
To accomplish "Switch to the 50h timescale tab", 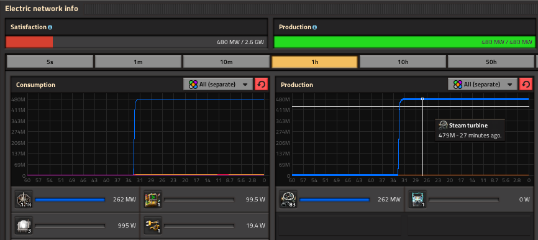I will (491, 62).
